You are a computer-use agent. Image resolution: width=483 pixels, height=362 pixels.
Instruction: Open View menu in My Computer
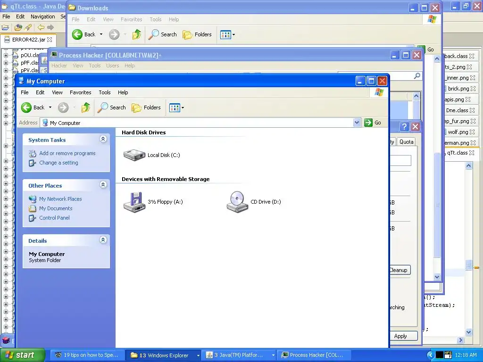coord(57,92)
